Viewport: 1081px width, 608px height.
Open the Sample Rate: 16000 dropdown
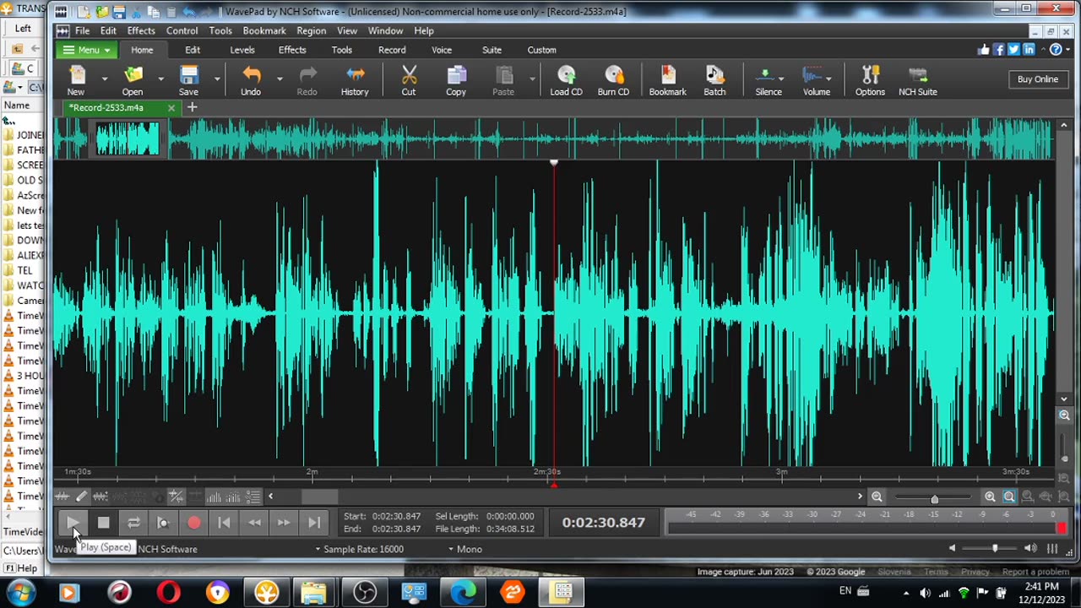[359, 549]
